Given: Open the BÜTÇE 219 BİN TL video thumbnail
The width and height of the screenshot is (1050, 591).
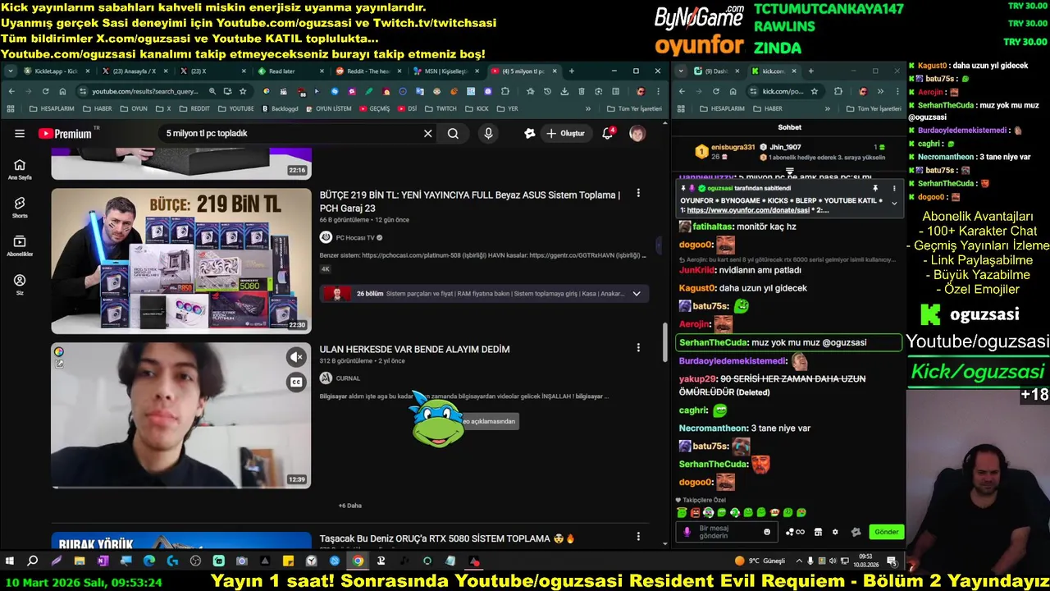Looking at the screenshot, I should (x=181, y=261).
